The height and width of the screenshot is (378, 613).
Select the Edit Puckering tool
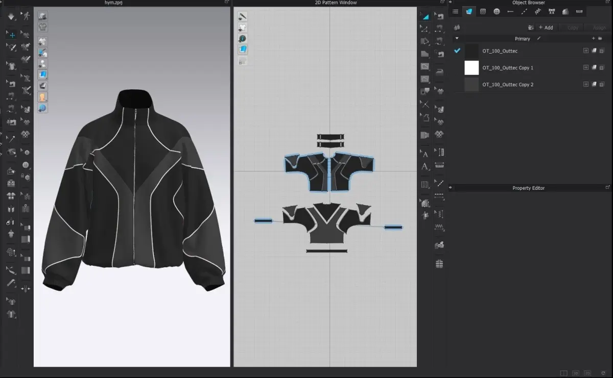tap(439, 214)
